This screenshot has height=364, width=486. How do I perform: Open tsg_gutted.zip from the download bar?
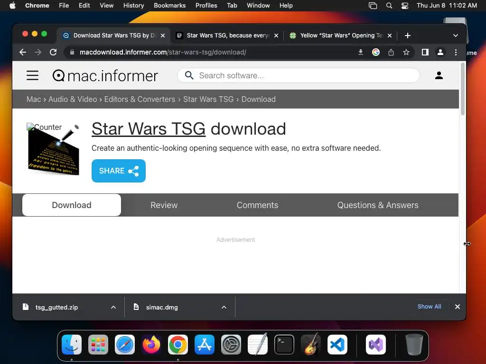tap(57, 307)
